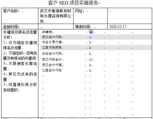Click the 关键词及排名及流量分析 heading
Image resolution: width=153 pixels, height=119 pixels.
[x=20, y=35]
